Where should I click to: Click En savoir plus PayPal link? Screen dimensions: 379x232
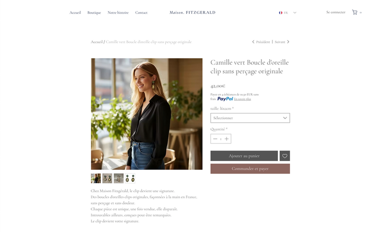(243, 99)
